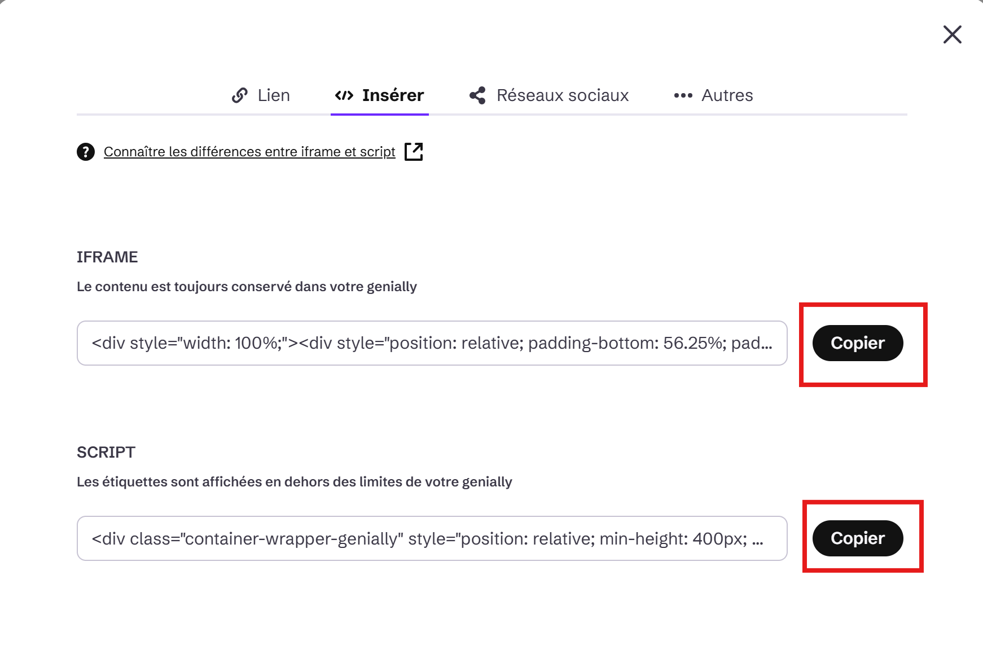983x667 pixels.
Task: Close the share dialog with the X
Action: click(x=952, y=34)
